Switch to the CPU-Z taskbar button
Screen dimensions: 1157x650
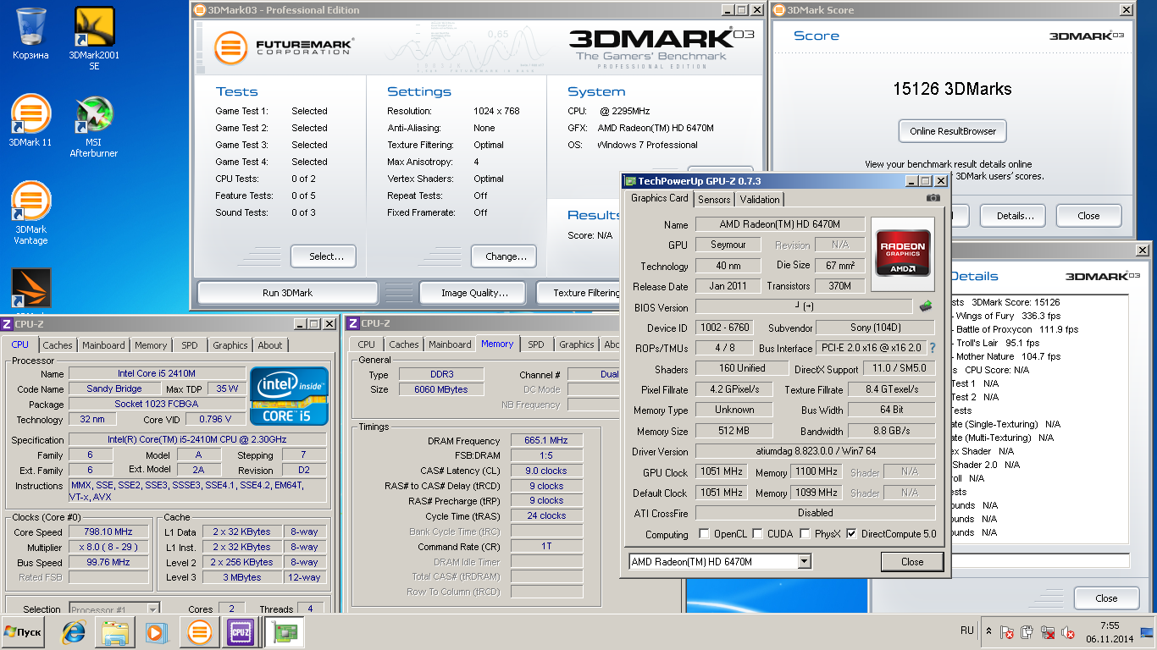241,632
